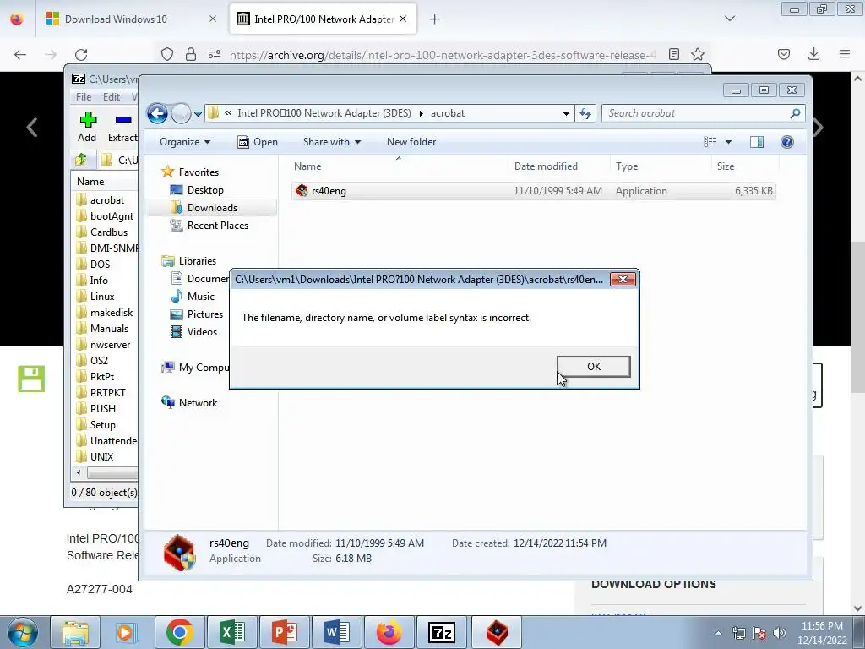This screenshot has width=865, height=649.
Task: Expand the address bar path dropdown
Action: (x=566, y=114)
